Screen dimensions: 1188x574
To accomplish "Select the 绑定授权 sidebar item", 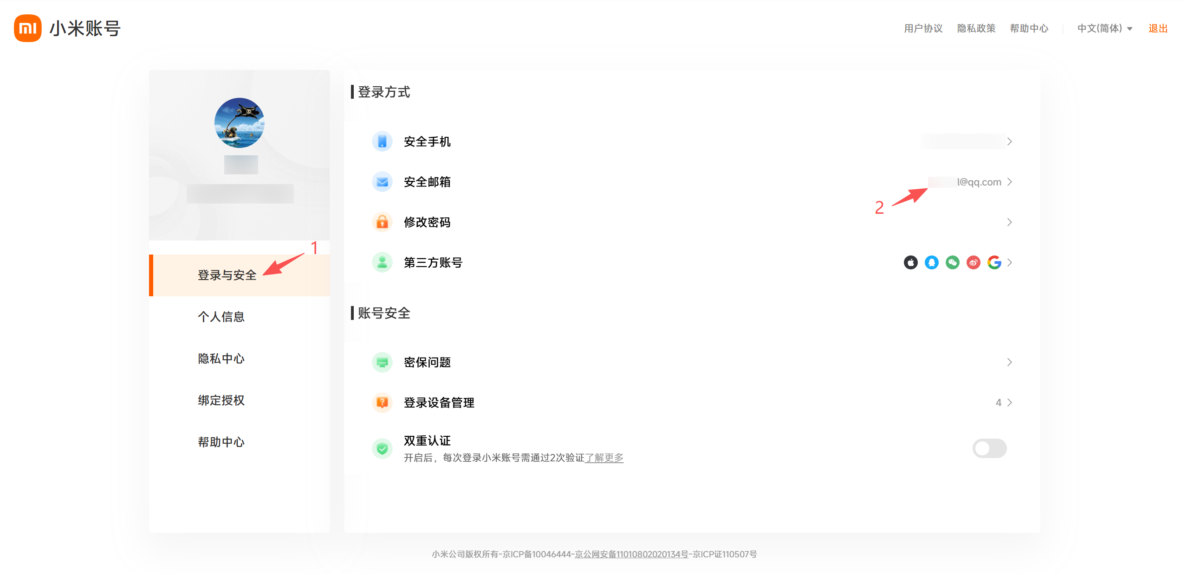I will 221,400.
